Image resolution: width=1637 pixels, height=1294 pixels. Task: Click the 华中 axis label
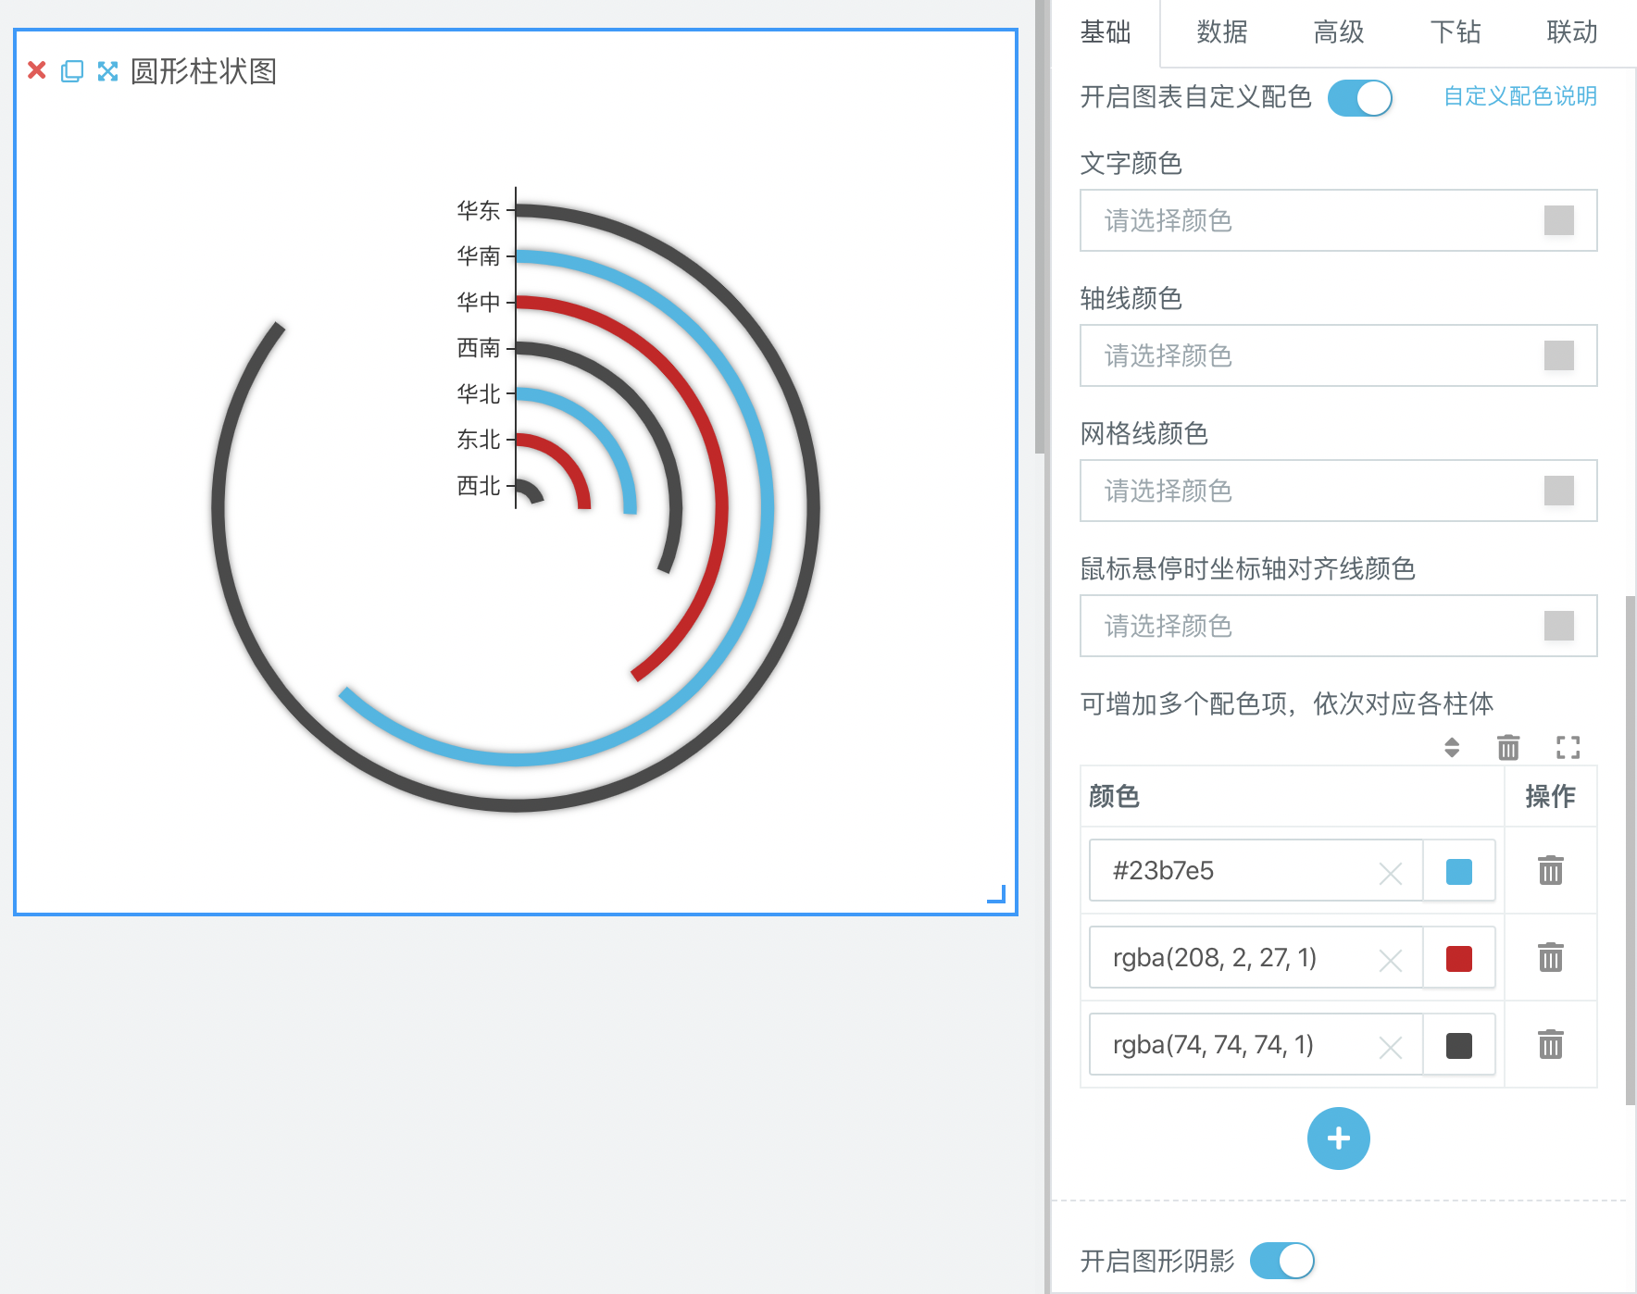[x=478, y=302]
